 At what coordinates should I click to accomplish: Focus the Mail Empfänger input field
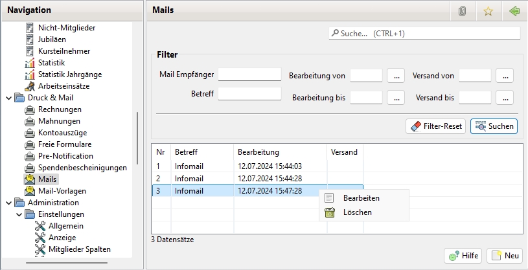(x=249, y=74)
